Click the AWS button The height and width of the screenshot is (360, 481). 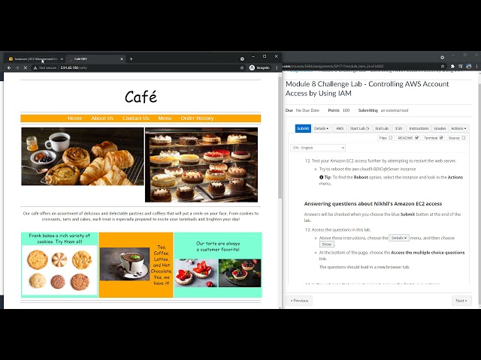coord(340,128)
